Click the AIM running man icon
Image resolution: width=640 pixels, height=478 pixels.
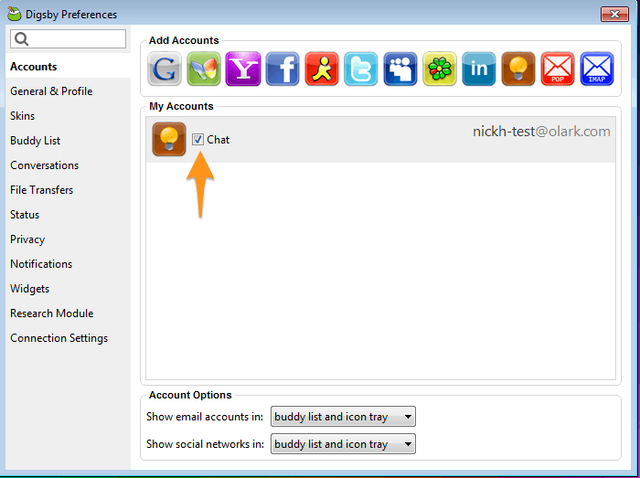322,69
